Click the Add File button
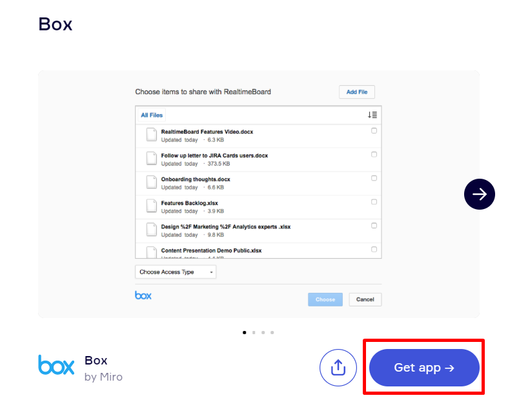This screenshot has width=519, height=409. pyautogui.click(x=356, y=92)
